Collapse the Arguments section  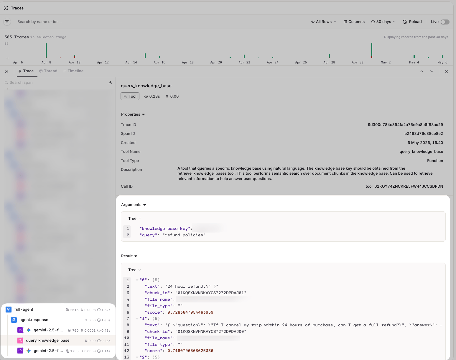pos(134,205)
